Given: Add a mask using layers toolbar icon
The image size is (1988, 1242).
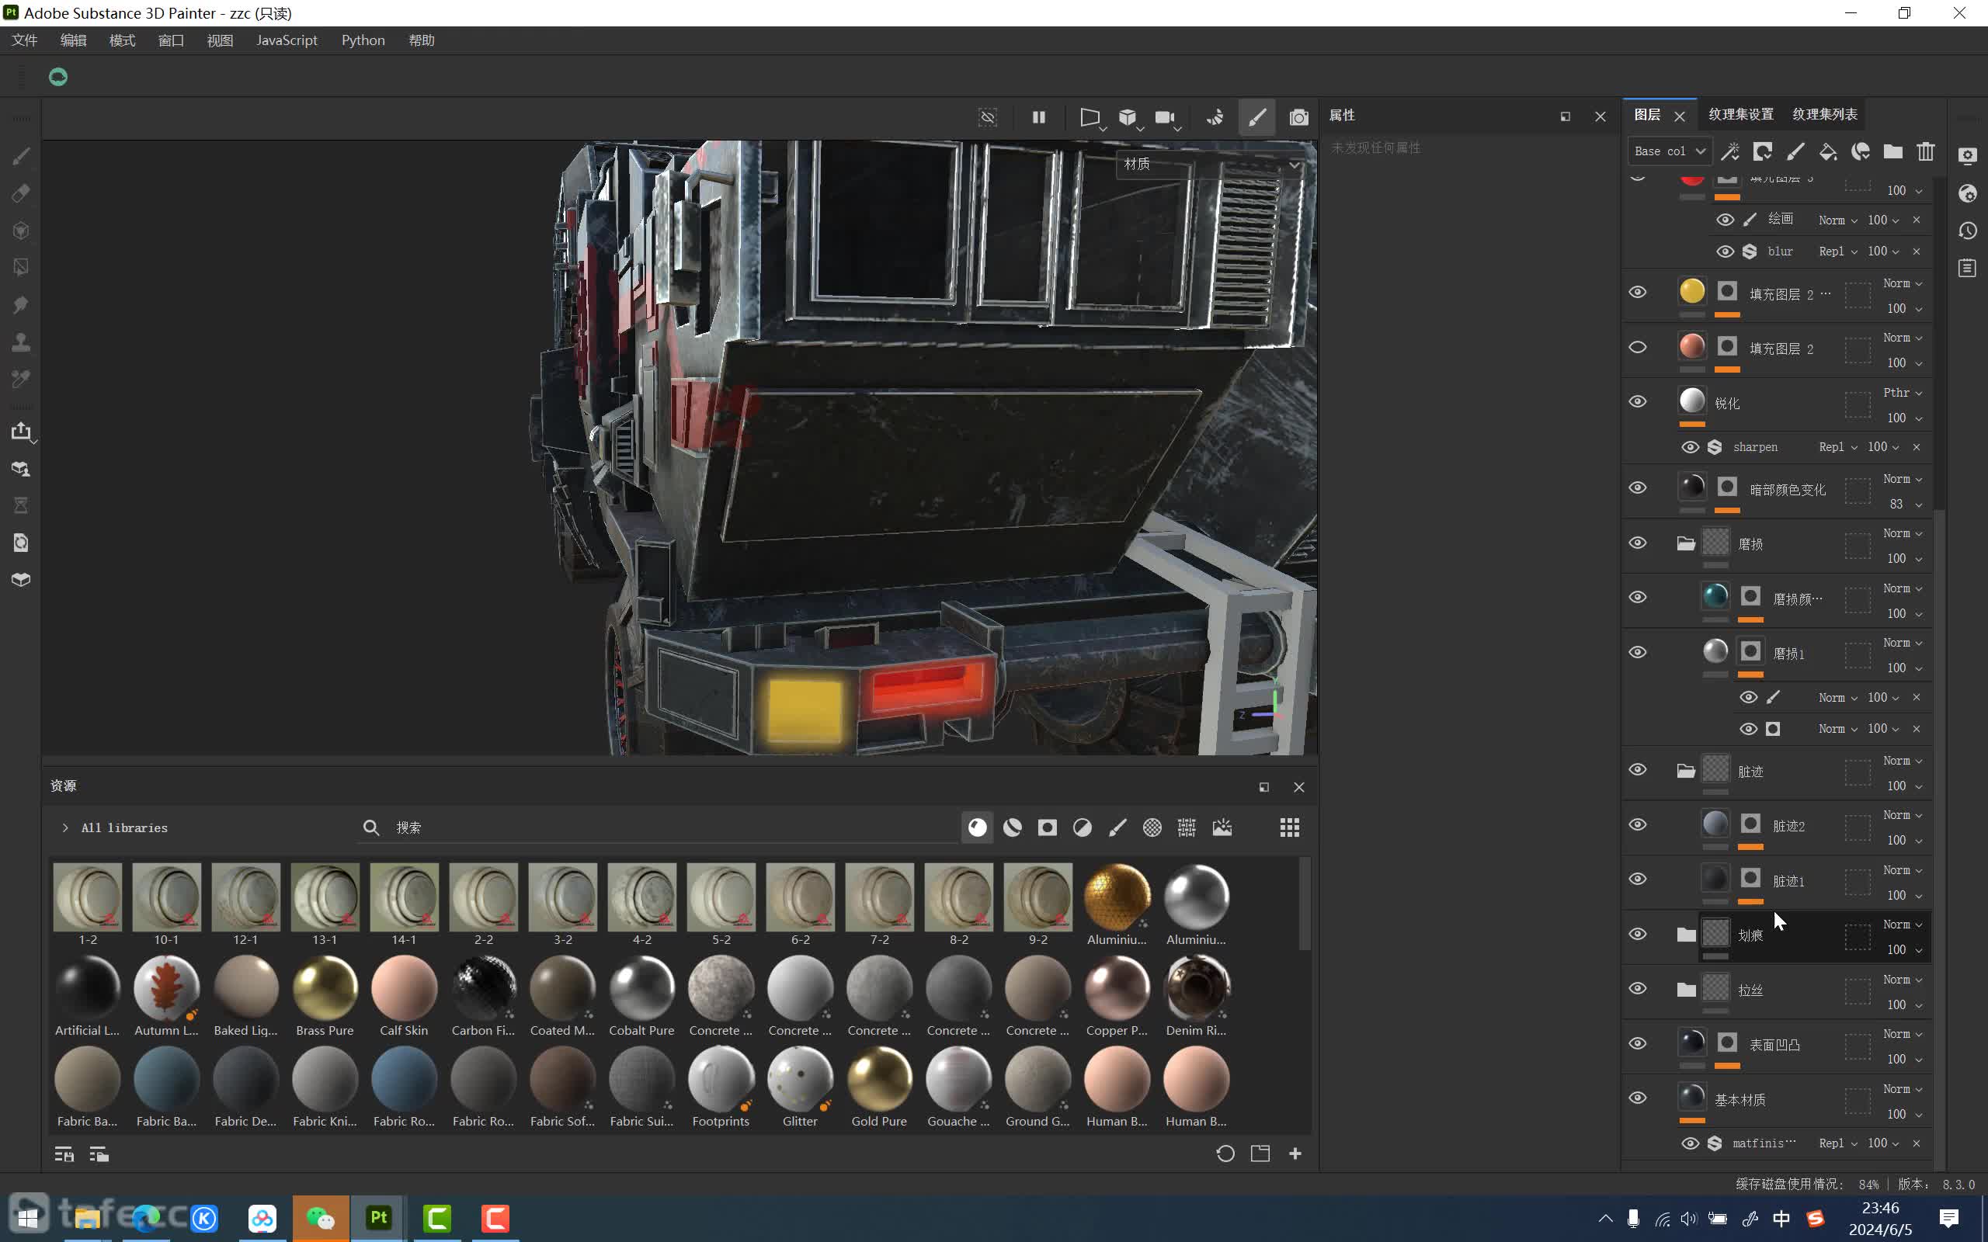Looking at the screenshot, I should click(1762, 151).
